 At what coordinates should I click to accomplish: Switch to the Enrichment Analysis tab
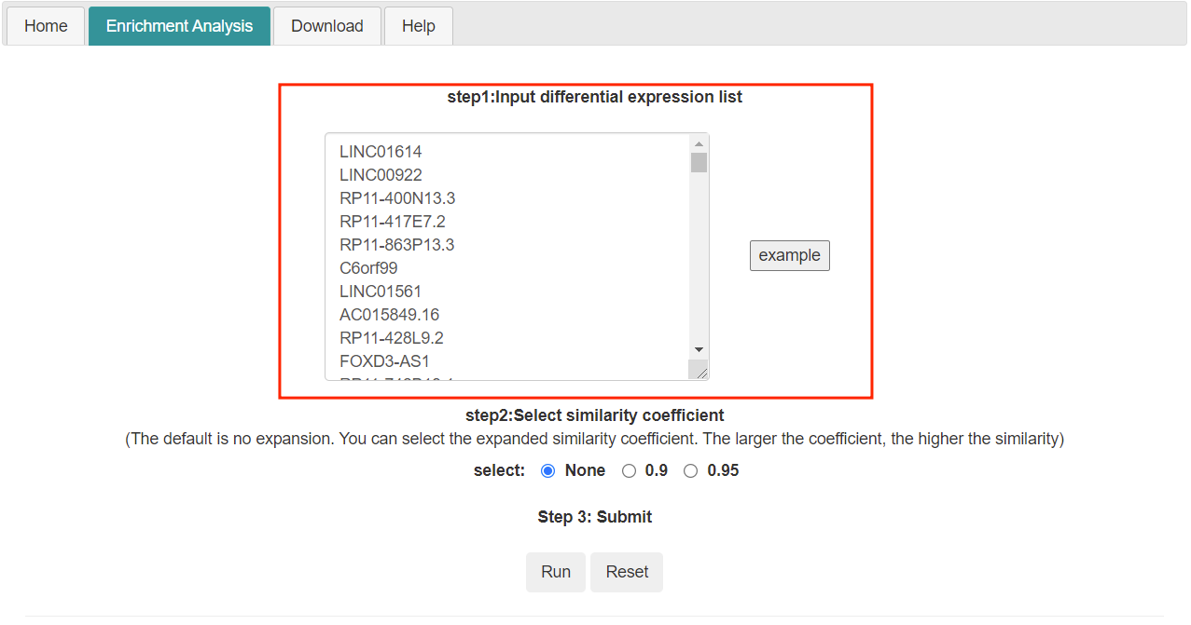179,26
